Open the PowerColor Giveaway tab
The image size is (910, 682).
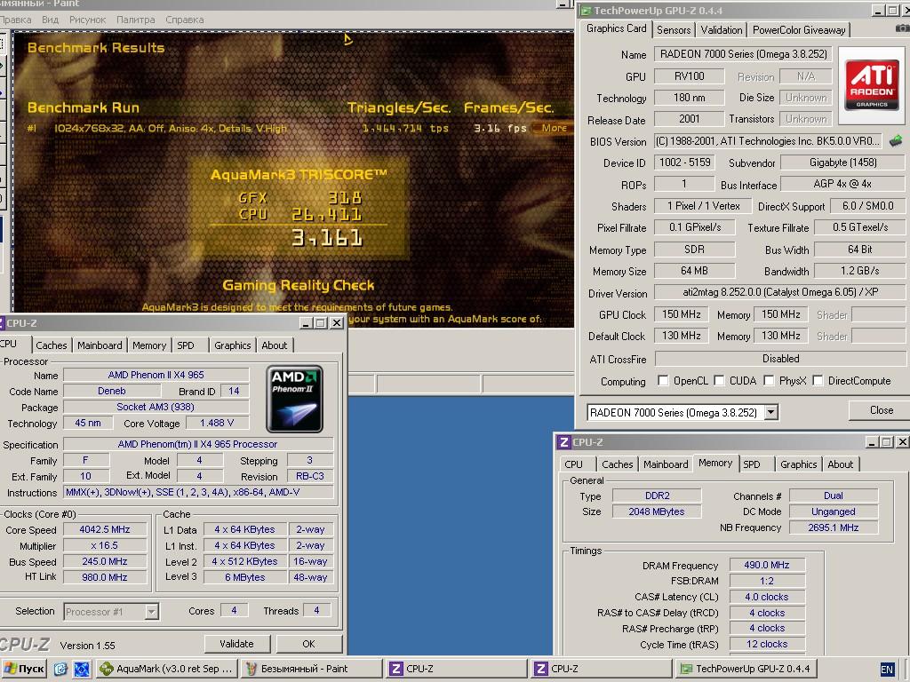799,29
